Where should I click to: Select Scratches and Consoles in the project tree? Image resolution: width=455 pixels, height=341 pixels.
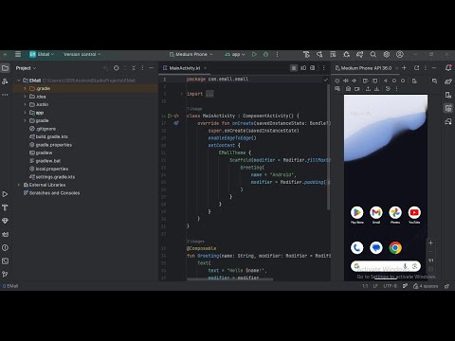54,192
